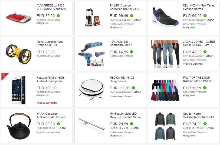Viewport: 220px width, 145px height.
Task: Click the green badge beside EUR 89,00
Action: coord(58,15)
